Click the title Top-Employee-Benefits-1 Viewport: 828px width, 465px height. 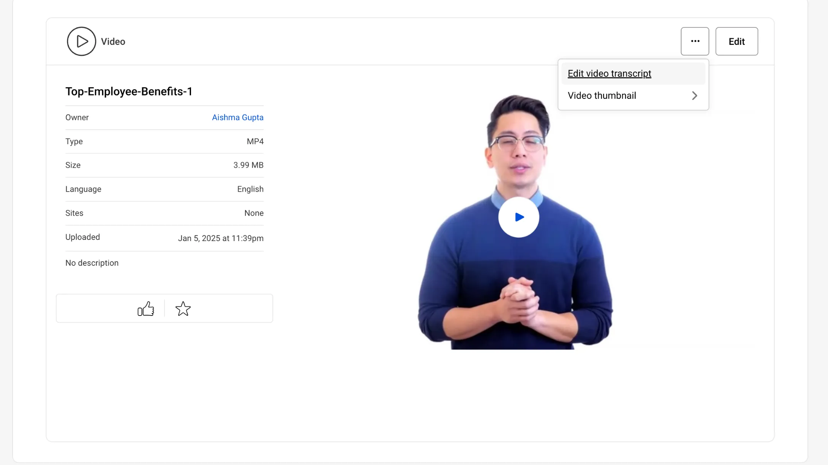(129, 91)
